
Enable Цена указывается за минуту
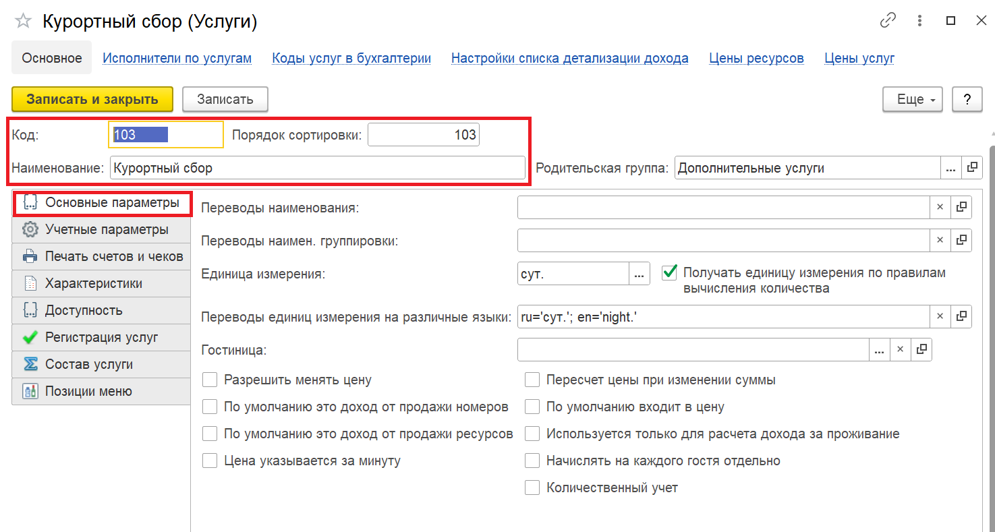click(210, 461)
